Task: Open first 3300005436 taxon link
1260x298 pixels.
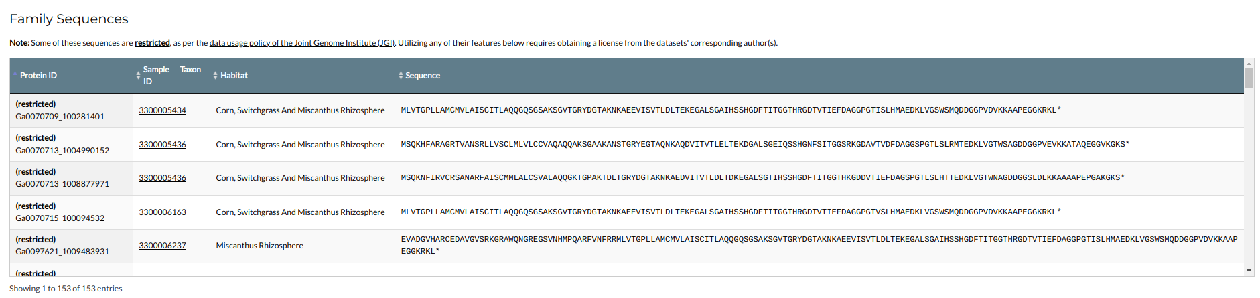Action: (x=162, y=145)
